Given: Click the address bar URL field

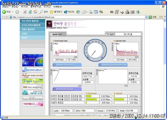Looking at the screenshot, I should coord(78,17).
